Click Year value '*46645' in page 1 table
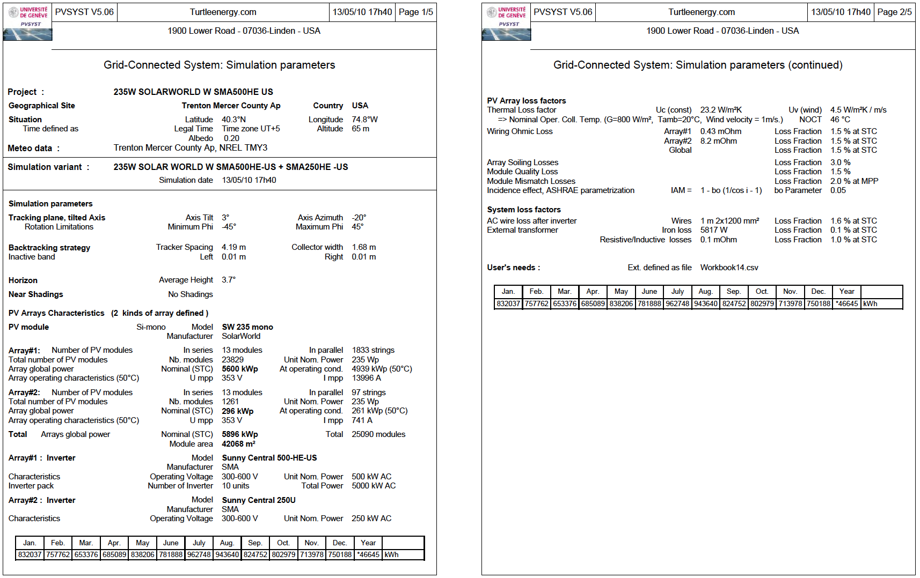Image resolution: width=920 pixels, height=578 pixels. tap(368, 554)
